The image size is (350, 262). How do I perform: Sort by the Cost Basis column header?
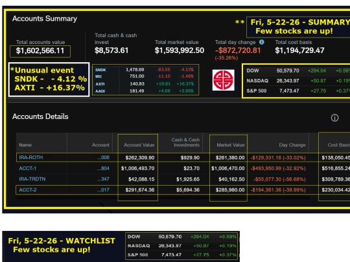[338, 145]
